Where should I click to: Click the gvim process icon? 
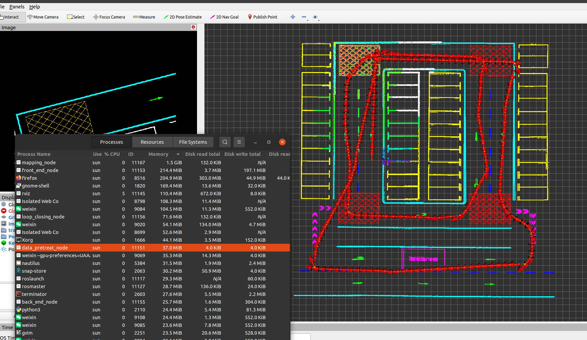(x=19, y=333)
